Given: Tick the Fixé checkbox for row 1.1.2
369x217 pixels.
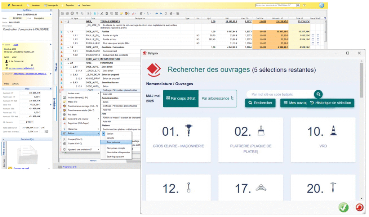Looking at the screenshot, I should (x=317, y=39).
